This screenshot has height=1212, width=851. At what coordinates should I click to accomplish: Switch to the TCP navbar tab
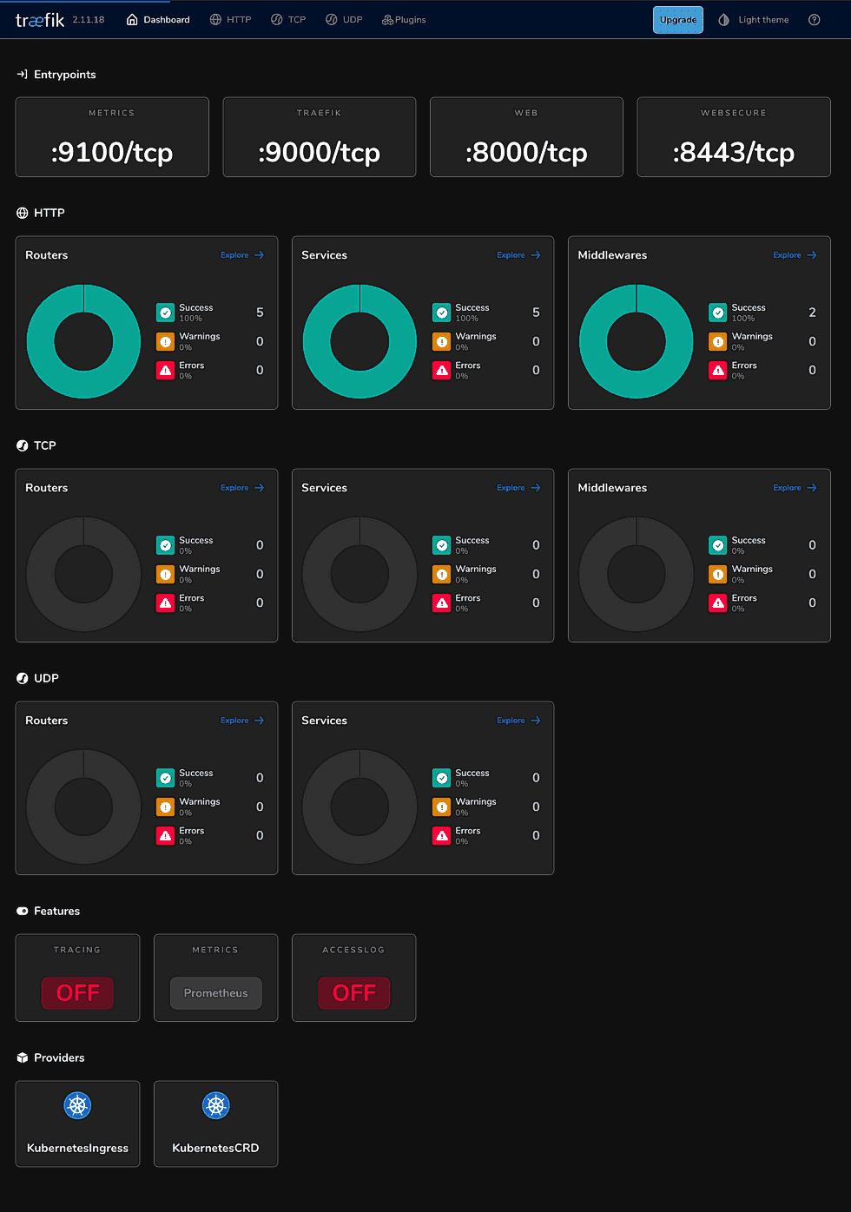pos(287,19)
